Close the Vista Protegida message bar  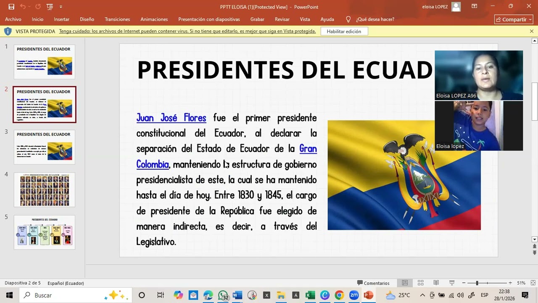point(531,31)
